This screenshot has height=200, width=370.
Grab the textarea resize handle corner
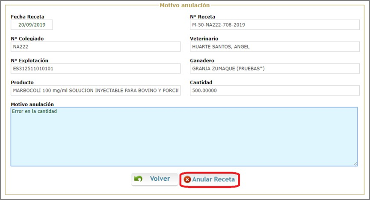pyautogui.click(x=355, y=164)
